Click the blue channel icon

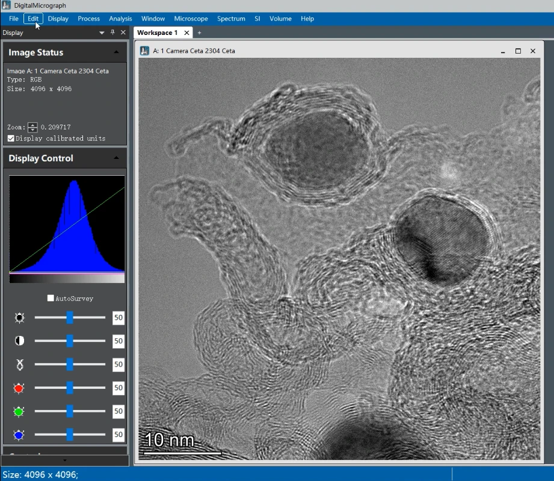19,435
